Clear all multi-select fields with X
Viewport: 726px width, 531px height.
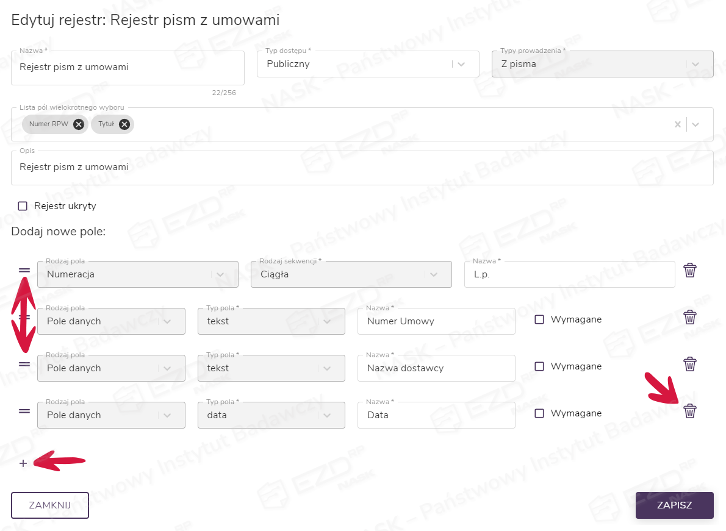(677, 124)
